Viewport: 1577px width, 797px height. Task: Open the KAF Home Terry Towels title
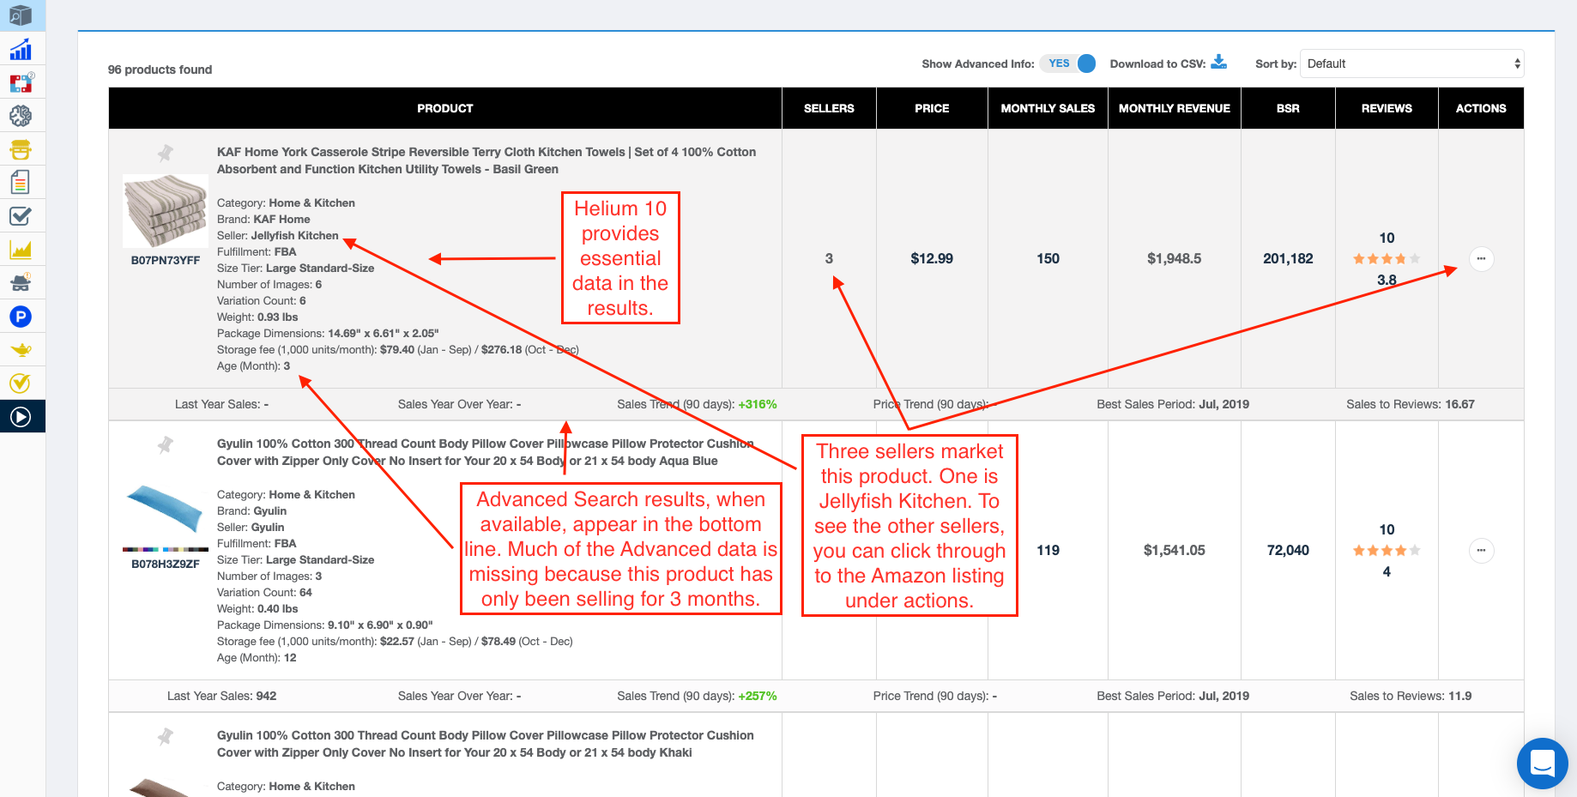click(x=486, y=160)
